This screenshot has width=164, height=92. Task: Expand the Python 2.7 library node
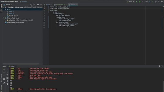[x=5, y=20]
